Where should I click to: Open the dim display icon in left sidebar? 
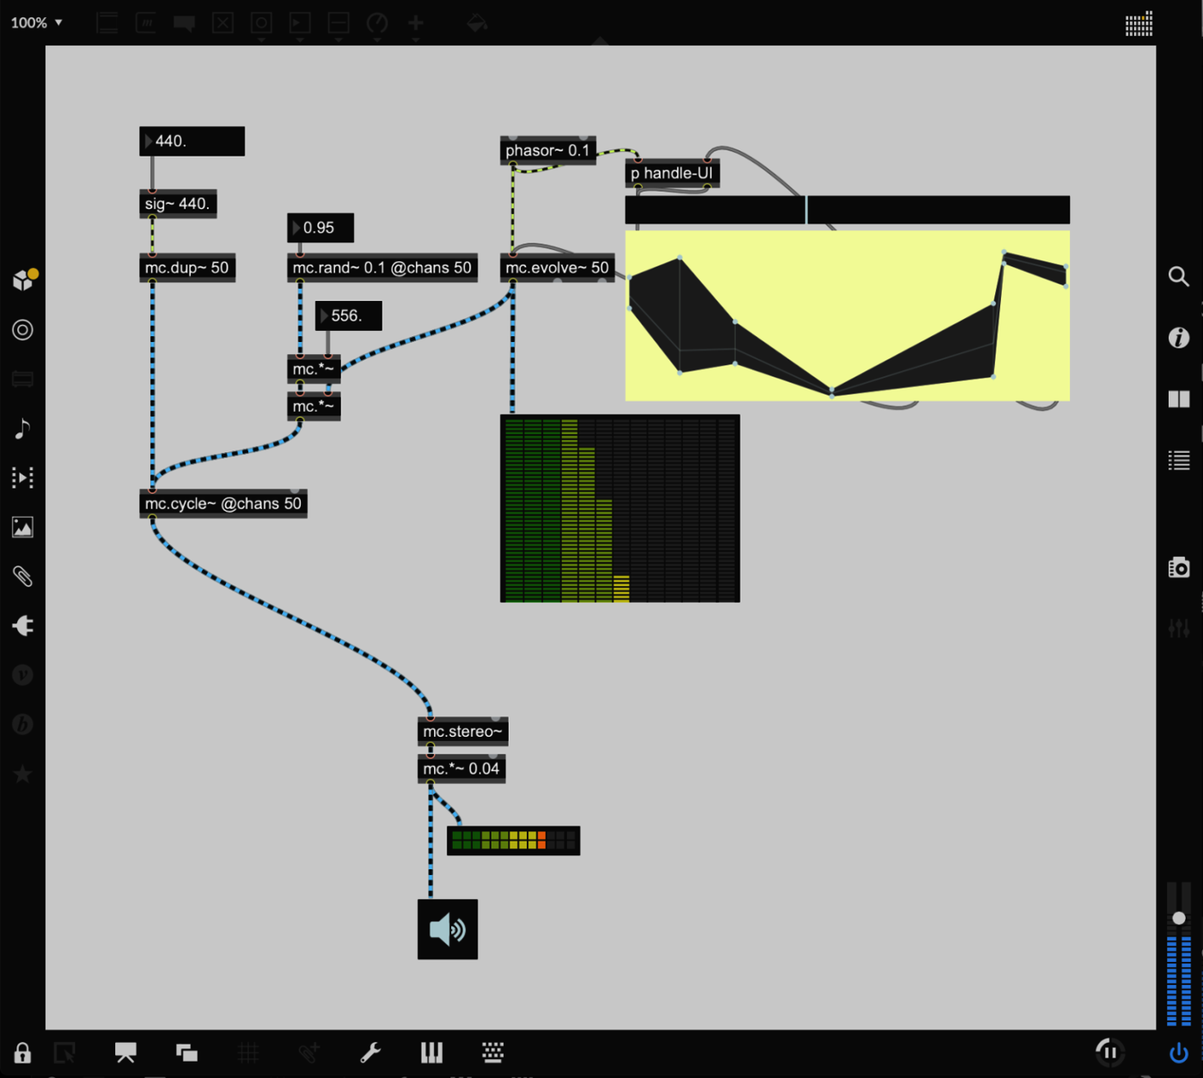22,379
